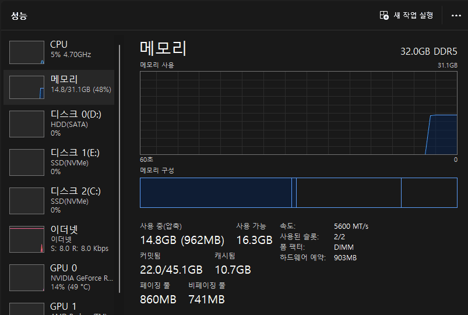Click the 새 작업 실행 button

tap(406, 15)
